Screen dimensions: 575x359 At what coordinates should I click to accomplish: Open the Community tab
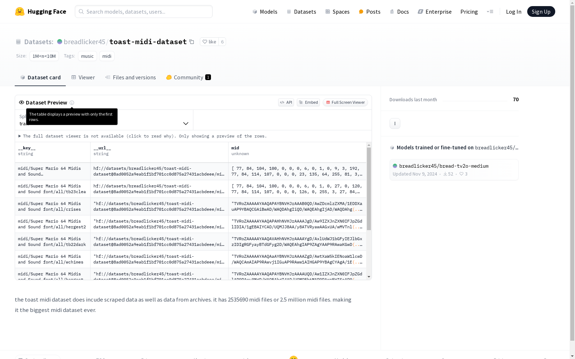189,78
